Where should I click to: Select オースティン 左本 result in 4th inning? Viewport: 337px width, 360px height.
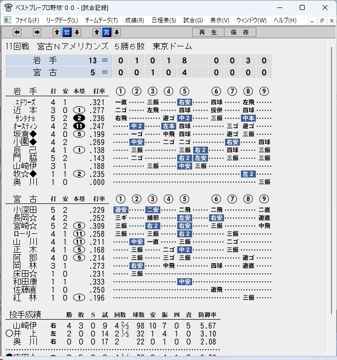click(169, 126)
